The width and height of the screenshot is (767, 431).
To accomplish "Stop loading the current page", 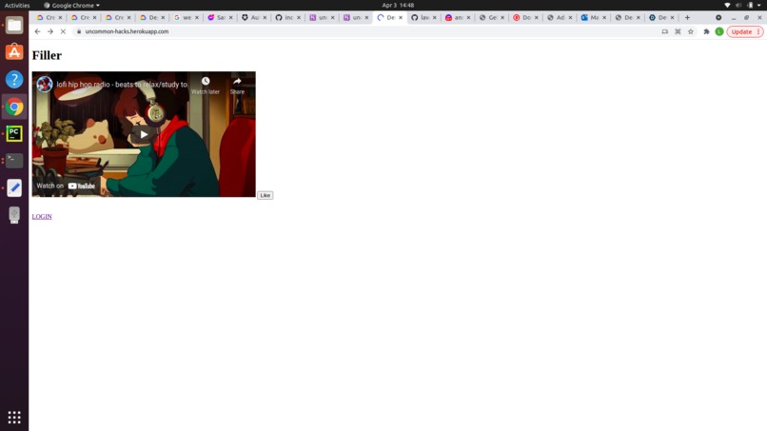I will [x=63, y=31].
